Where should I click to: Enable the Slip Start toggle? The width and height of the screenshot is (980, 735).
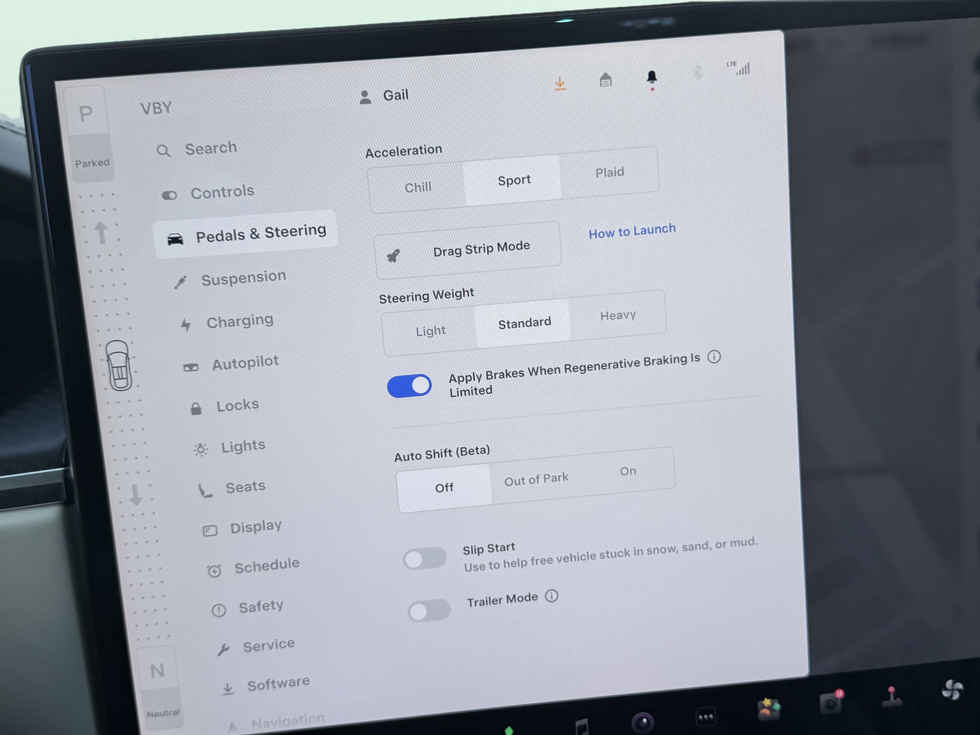424,558
